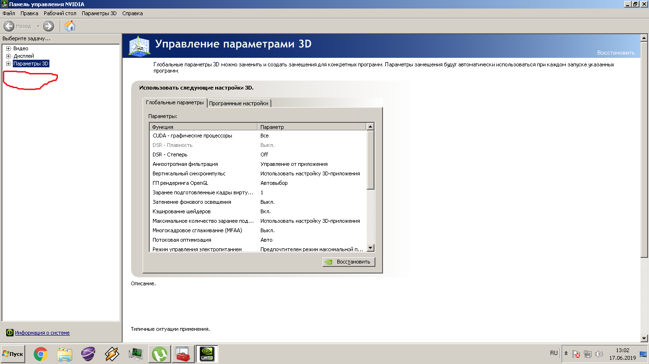Expand the Параметры 3D tree node
Image resolution: width=649 pixels, height=364 pixels.
(9, 64)
